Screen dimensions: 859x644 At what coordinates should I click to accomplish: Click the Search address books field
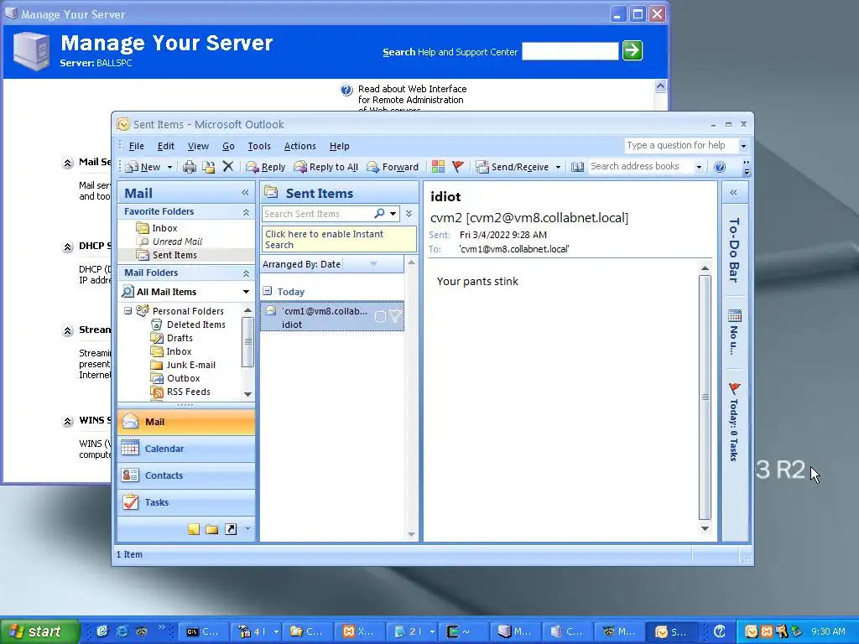click(641, 167)
